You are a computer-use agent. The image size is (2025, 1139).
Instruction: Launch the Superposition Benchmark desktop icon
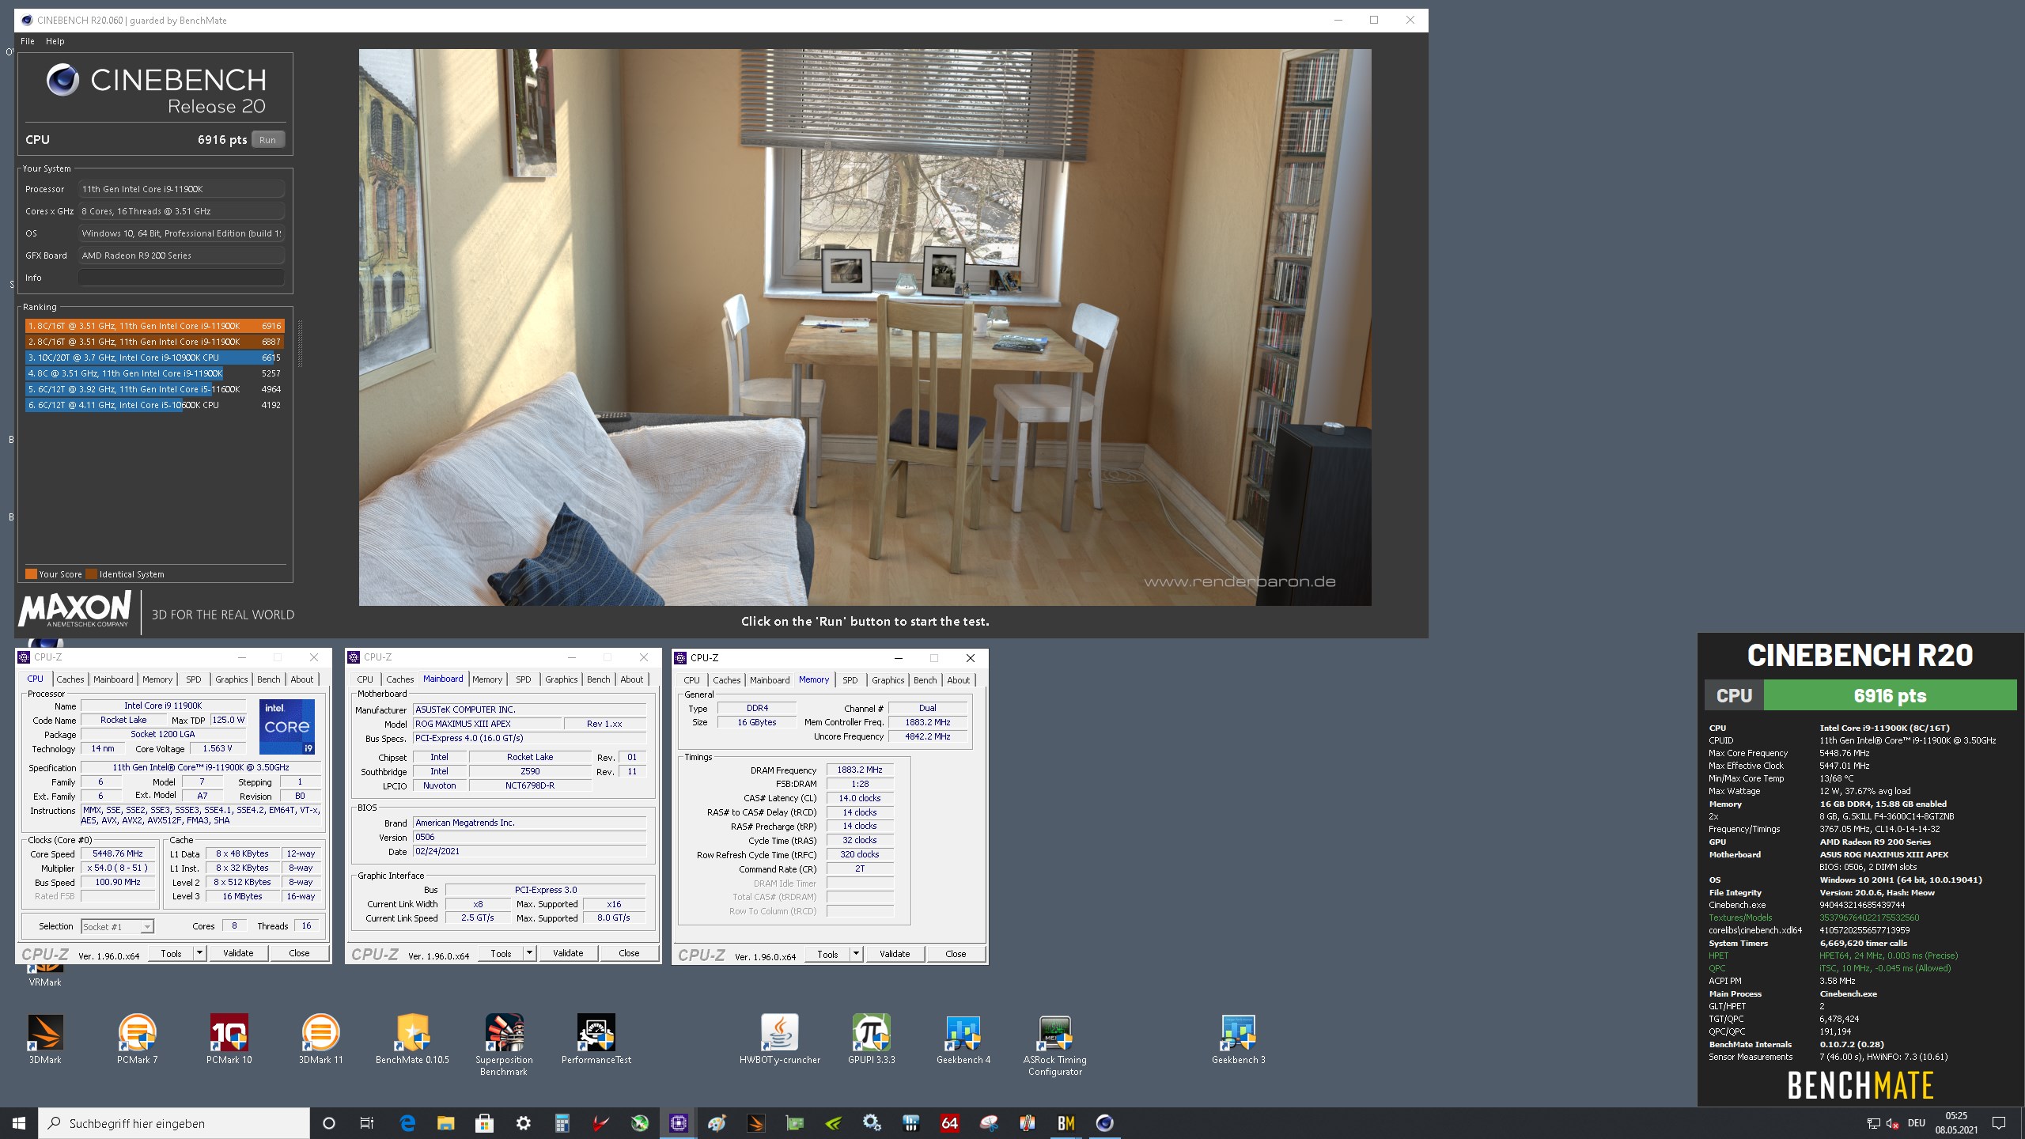click(504, 1044)
